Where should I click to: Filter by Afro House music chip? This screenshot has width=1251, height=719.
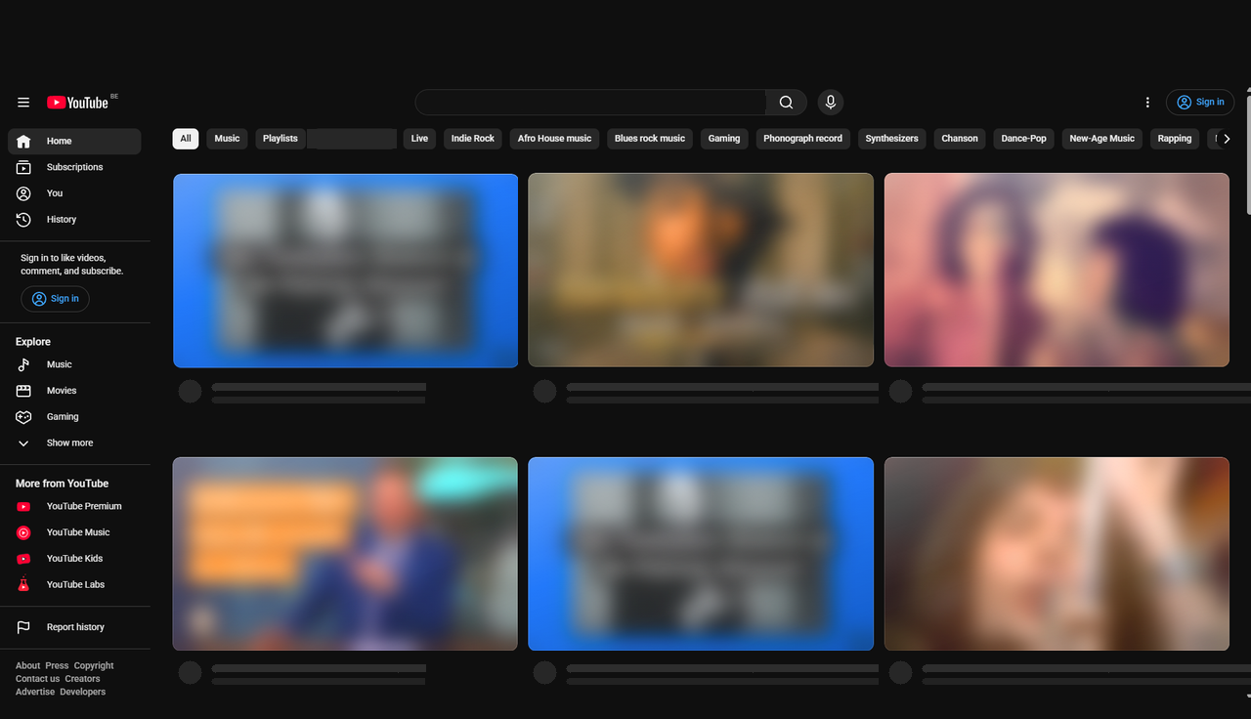(x=555, y=139)
